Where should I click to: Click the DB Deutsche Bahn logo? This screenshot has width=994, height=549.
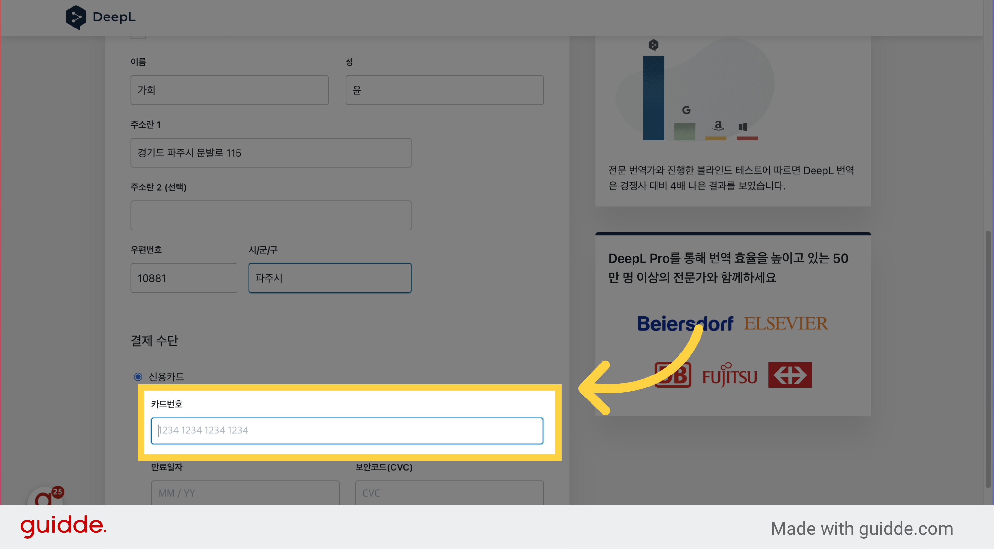(673, 375)
